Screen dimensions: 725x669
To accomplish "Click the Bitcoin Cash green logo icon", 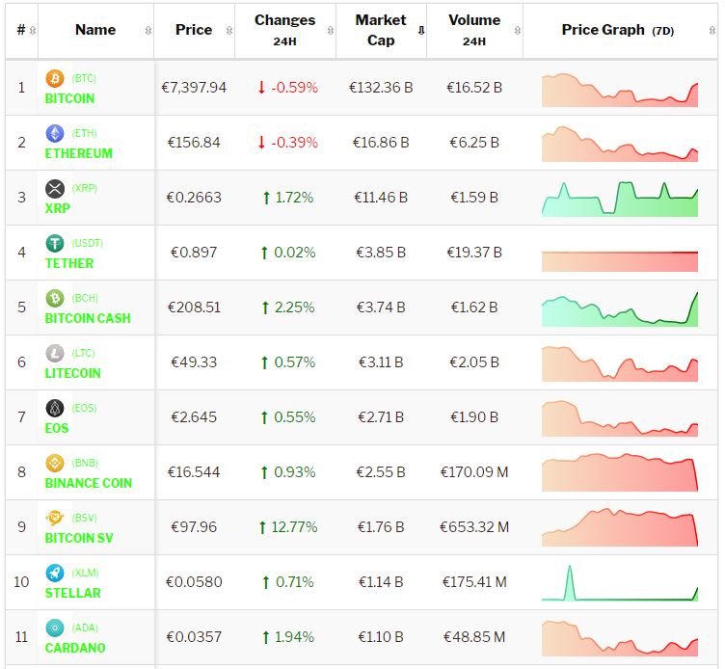I will 55,298.
